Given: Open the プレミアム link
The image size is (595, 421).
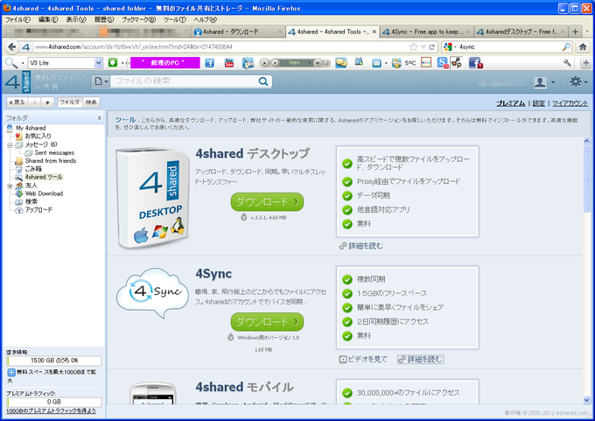Looking at the screenshot, I should pos(511,103).
